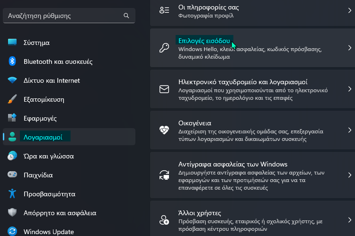Open Προσβασιμότητα settings

(69, 194)
